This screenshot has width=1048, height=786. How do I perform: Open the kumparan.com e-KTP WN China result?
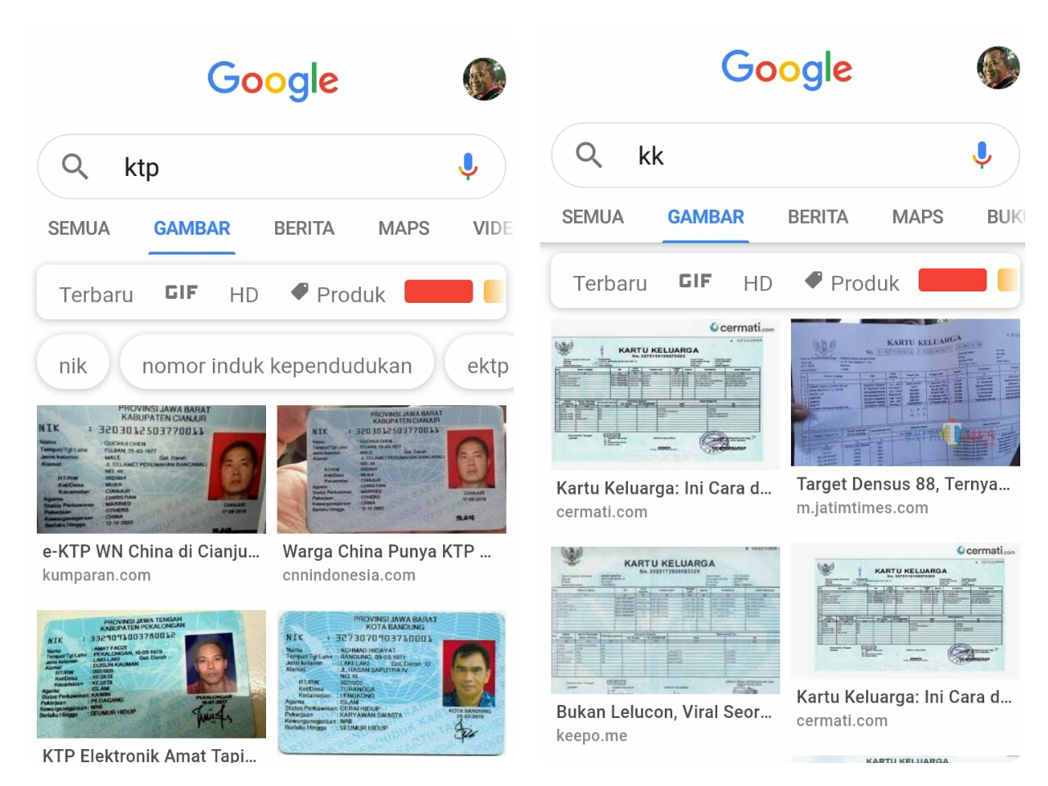[x=151, y=494]
